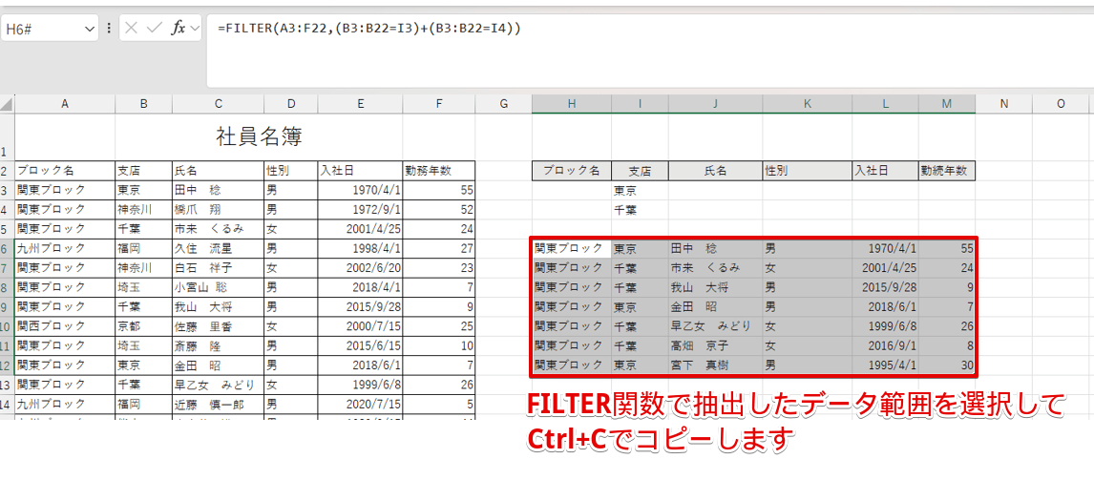Viewport: 1094px width, 480px height.
Task: Click the Enter checkmark icon in formula bar
Action: 155,29
